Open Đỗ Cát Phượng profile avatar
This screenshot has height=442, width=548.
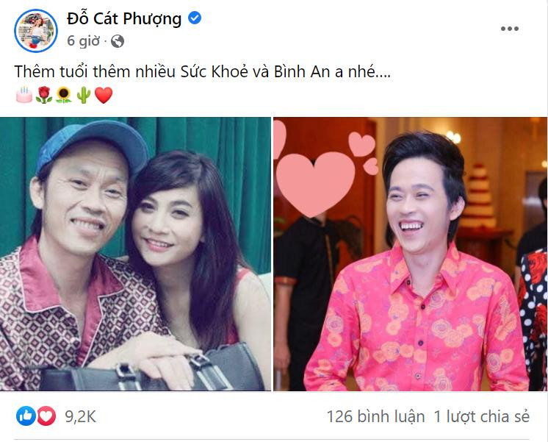tap(36, 31)
